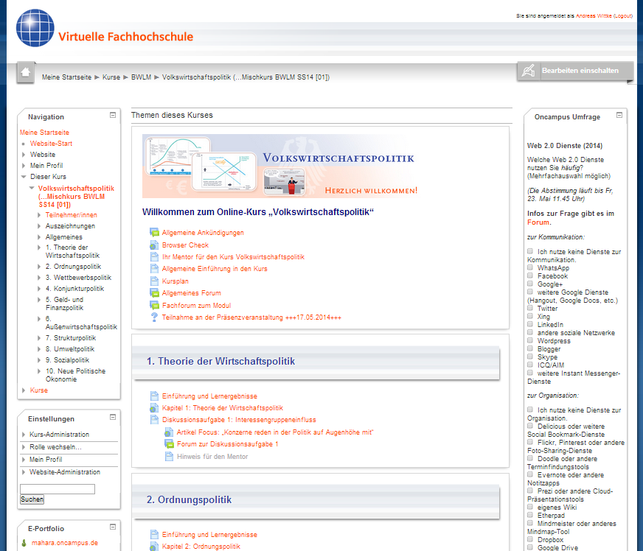Screen dimensions: 643x551
Task: Expand 3. Wettbewerbspolitik in the navigation tree
Action: 40,278
